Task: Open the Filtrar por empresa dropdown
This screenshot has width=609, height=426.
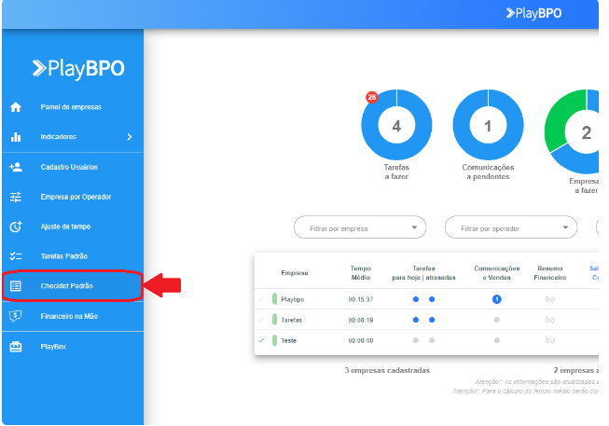Action: point(360,227)
